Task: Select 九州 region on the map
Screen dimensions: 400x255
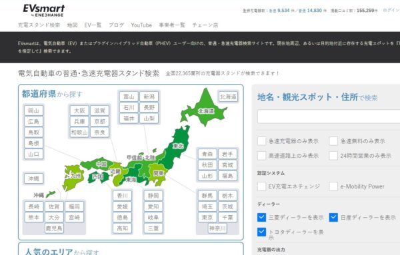Action: pyautogui.click(x=74, y=176)
